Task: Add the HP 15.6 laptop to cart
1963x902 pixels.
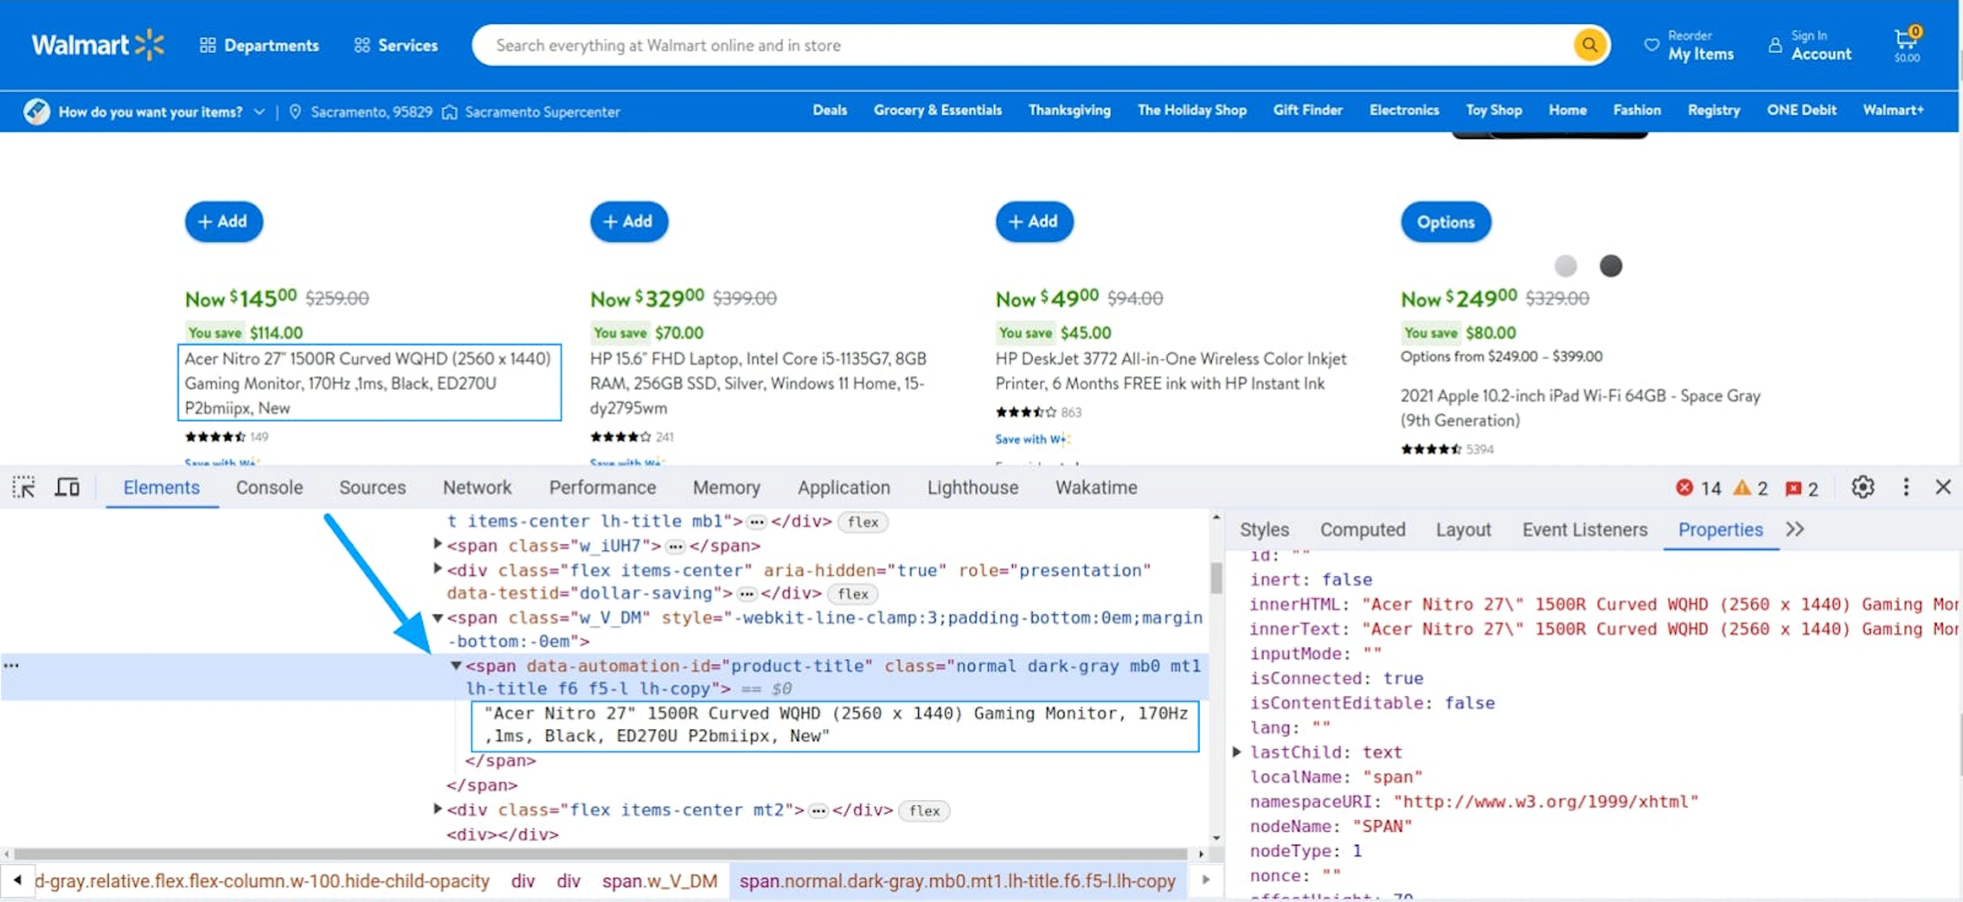Action: [x=629, y=222]
